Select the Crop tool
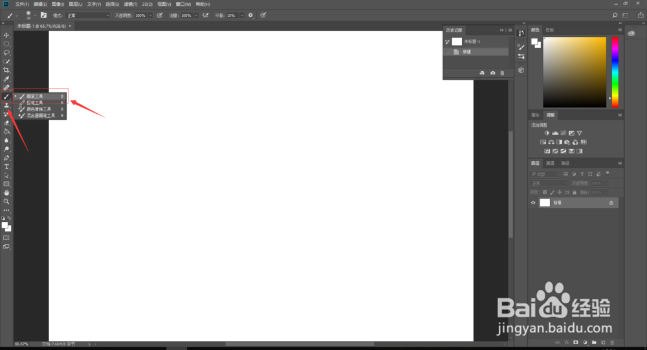The width and height of the screenshot is (647, 350). 6,70
